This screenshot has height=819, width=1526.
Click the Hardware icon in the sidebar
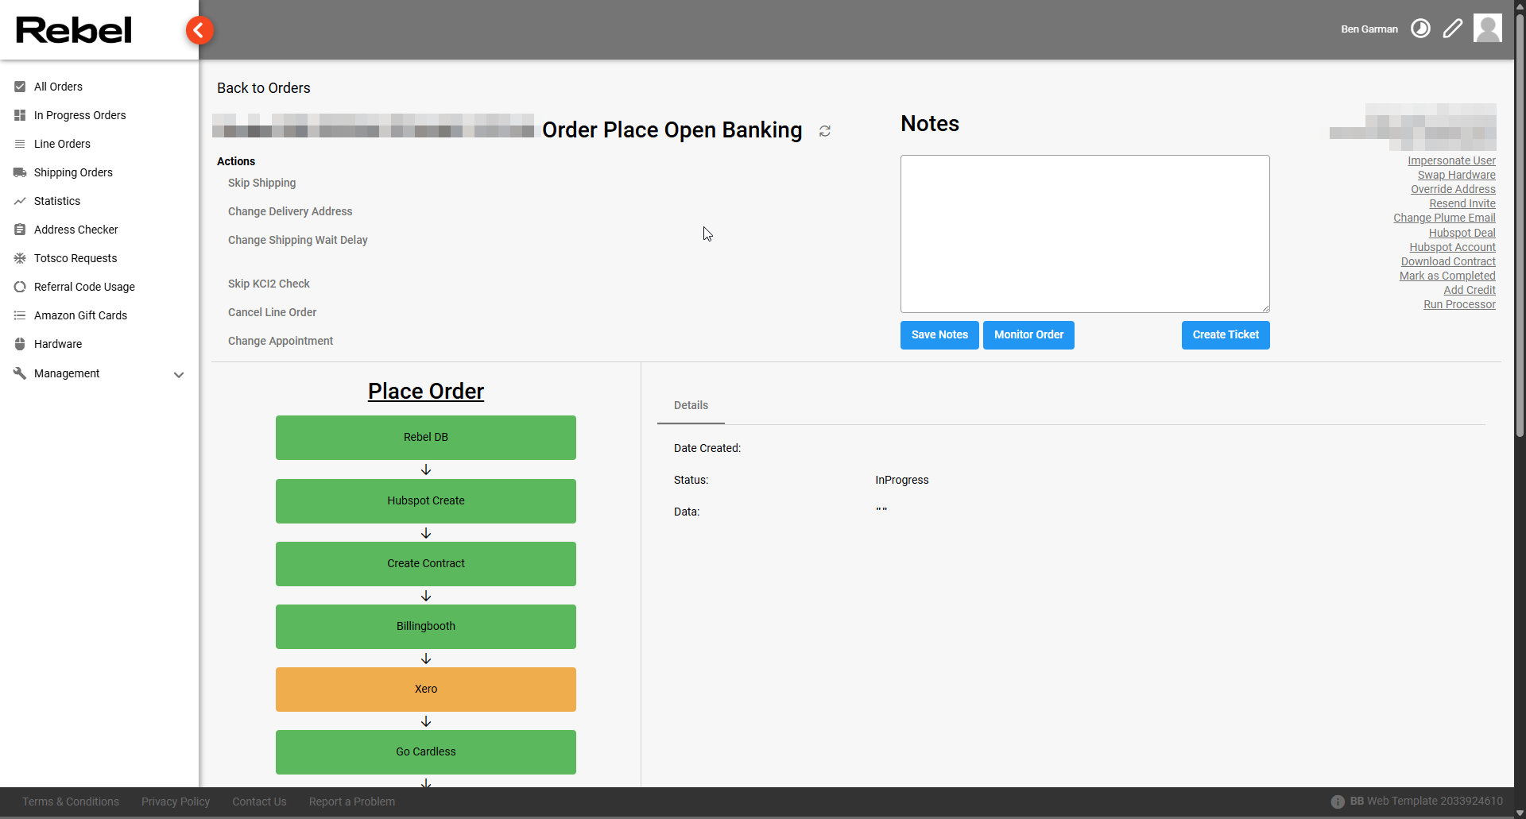coord(20,344)
